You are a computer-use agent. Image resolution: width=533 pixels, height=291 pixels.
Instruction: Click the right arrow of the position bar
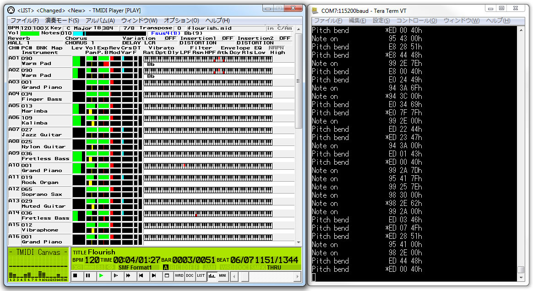click(298, 277)
